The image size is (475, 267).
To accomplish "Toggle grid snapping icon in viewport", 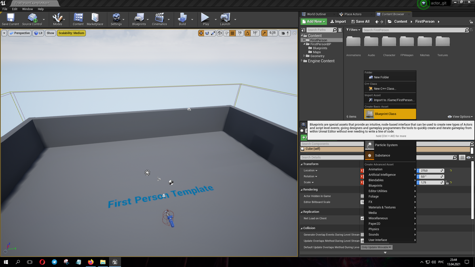I will (x=233, y=33).
